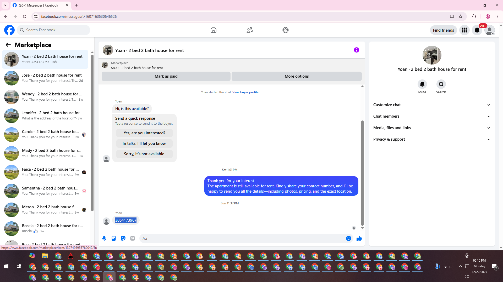Open the browser Extensions puzzle icon
The height and width of the screenshot is (282, 503).
(474, 16)
